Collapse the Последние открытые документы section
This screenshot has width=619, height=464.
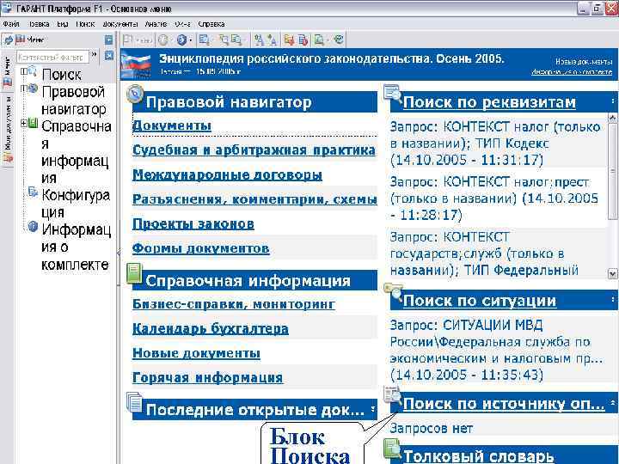coord(373,410)
